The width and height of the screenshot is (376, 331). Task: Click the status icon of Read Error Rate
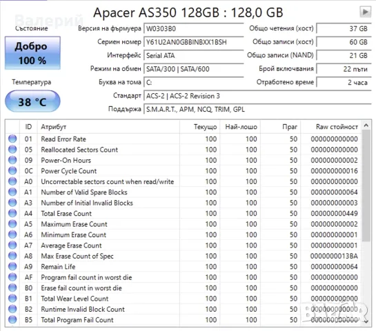pyautogui.click(x=12, y=139)
